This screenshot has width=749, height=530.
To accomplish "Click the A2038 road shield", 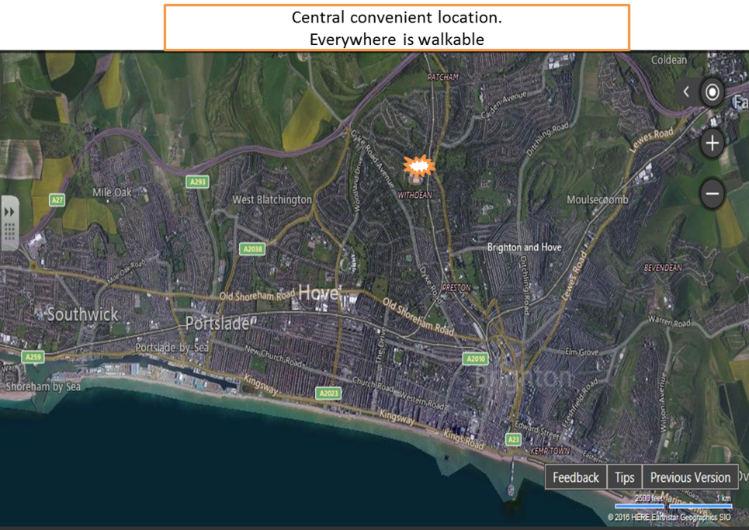I will 252,249.
